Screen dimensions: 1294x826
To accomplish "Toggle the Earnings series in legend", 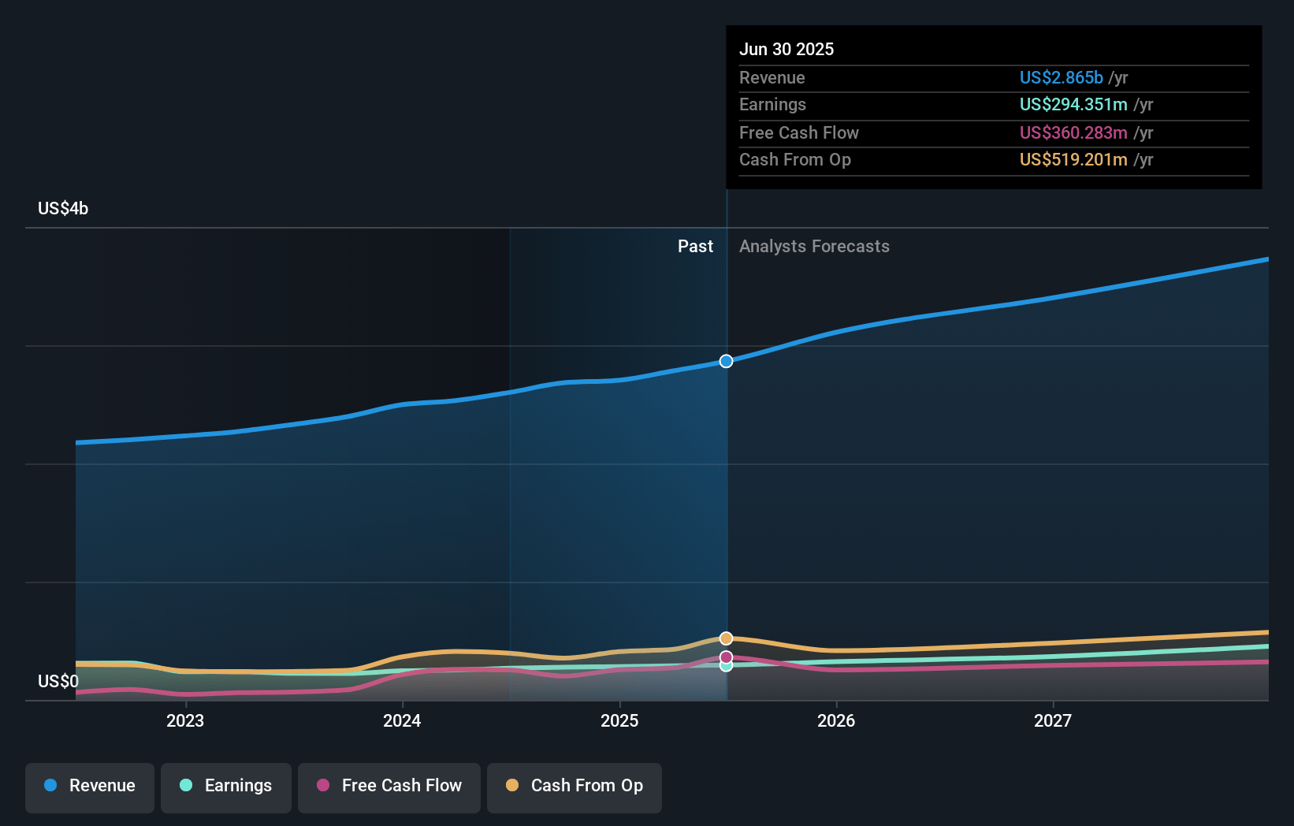I will coord(226,787).
